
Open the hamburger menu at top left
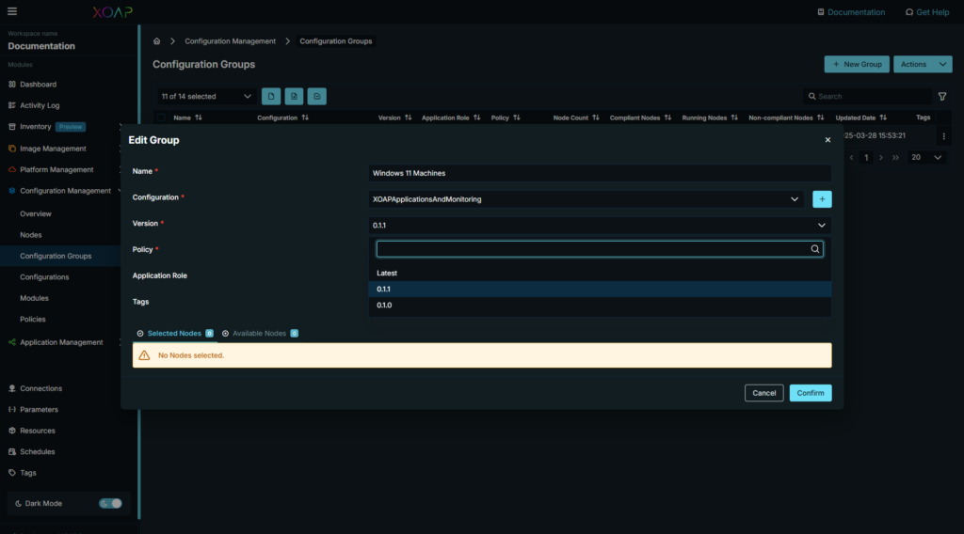coord(12,12)
